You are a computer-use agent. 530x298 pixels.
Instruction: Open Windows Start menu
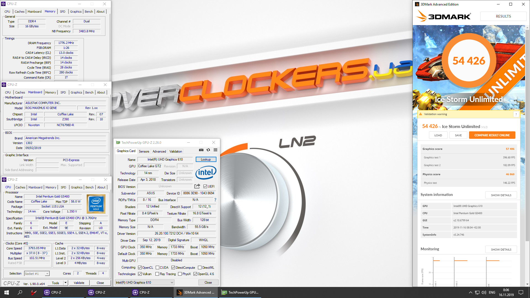(7, 292)
